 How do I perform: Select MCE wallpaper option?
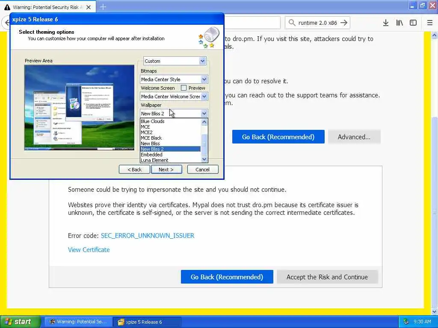[170, 126]
